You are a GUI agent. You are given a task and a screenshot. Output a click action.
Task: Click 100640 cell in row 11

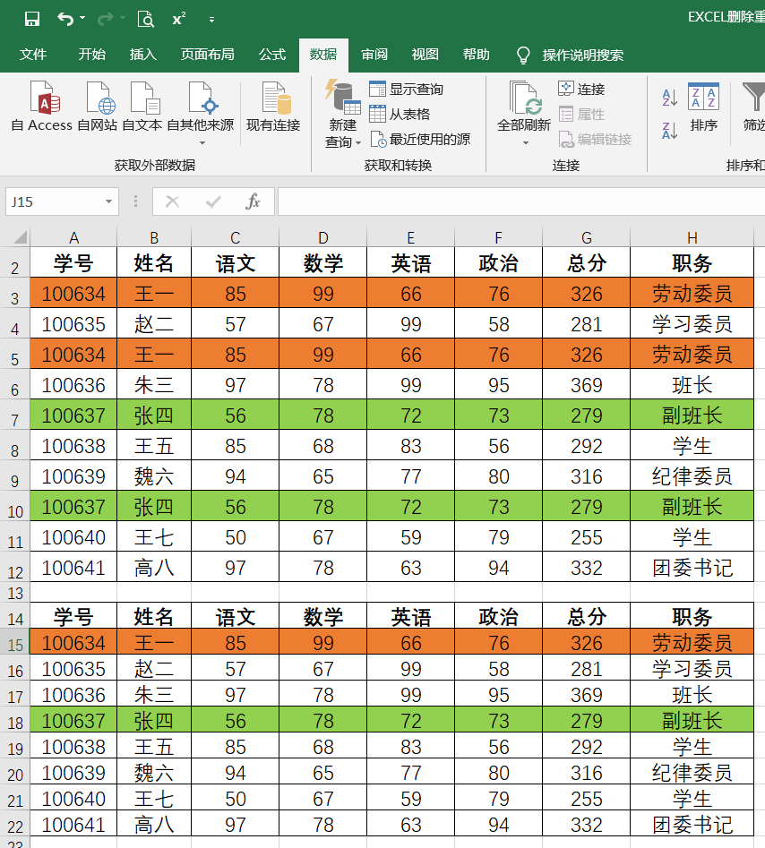[73, 537]
